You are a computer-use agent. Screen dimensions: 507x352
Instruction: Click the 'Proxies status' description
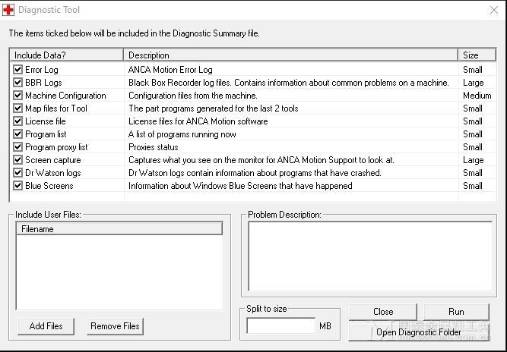click(x=154, y=147)
